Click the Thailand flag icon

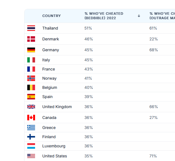[31, 28]
